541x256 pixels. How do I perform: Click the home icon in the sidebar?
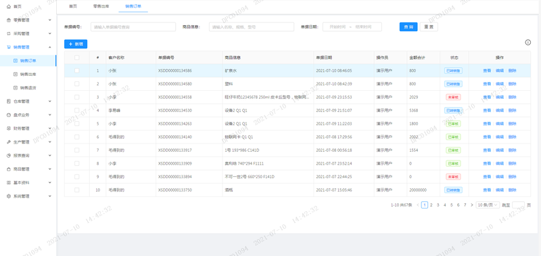tap(9, 7)
